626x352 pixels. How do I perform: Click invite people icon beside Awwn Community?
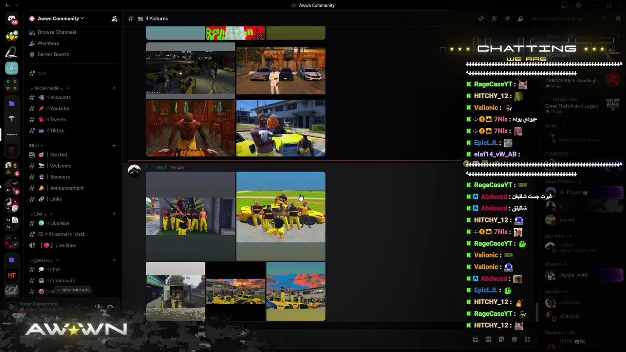coord(114,19)
